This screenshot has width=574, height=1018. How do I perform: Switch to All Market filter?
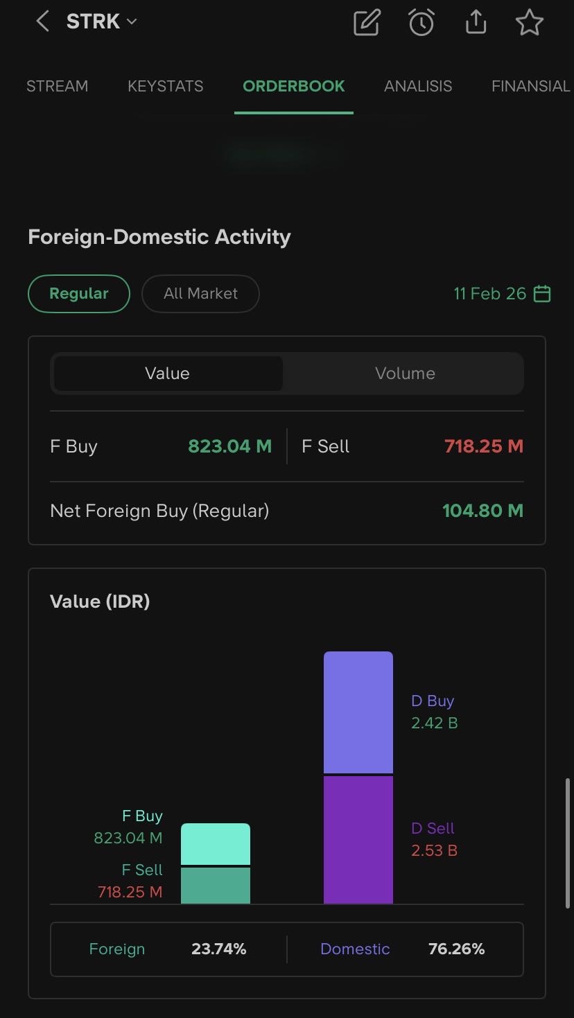pos(200,294)
